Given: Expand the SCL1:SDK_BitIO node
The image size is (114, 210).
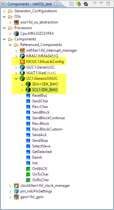Looking at the screenshot, I should [x=22, y=90].
